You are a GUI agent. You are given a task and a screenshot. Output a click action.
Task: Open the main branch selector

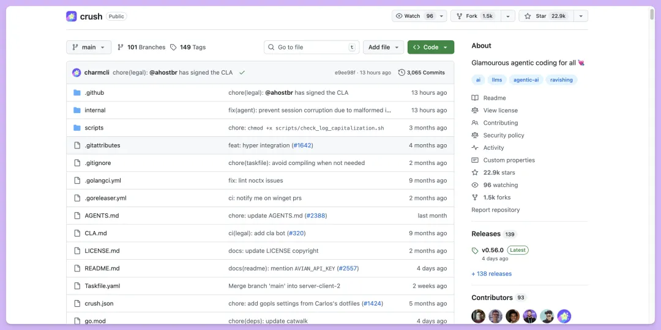tap(89, 47)
